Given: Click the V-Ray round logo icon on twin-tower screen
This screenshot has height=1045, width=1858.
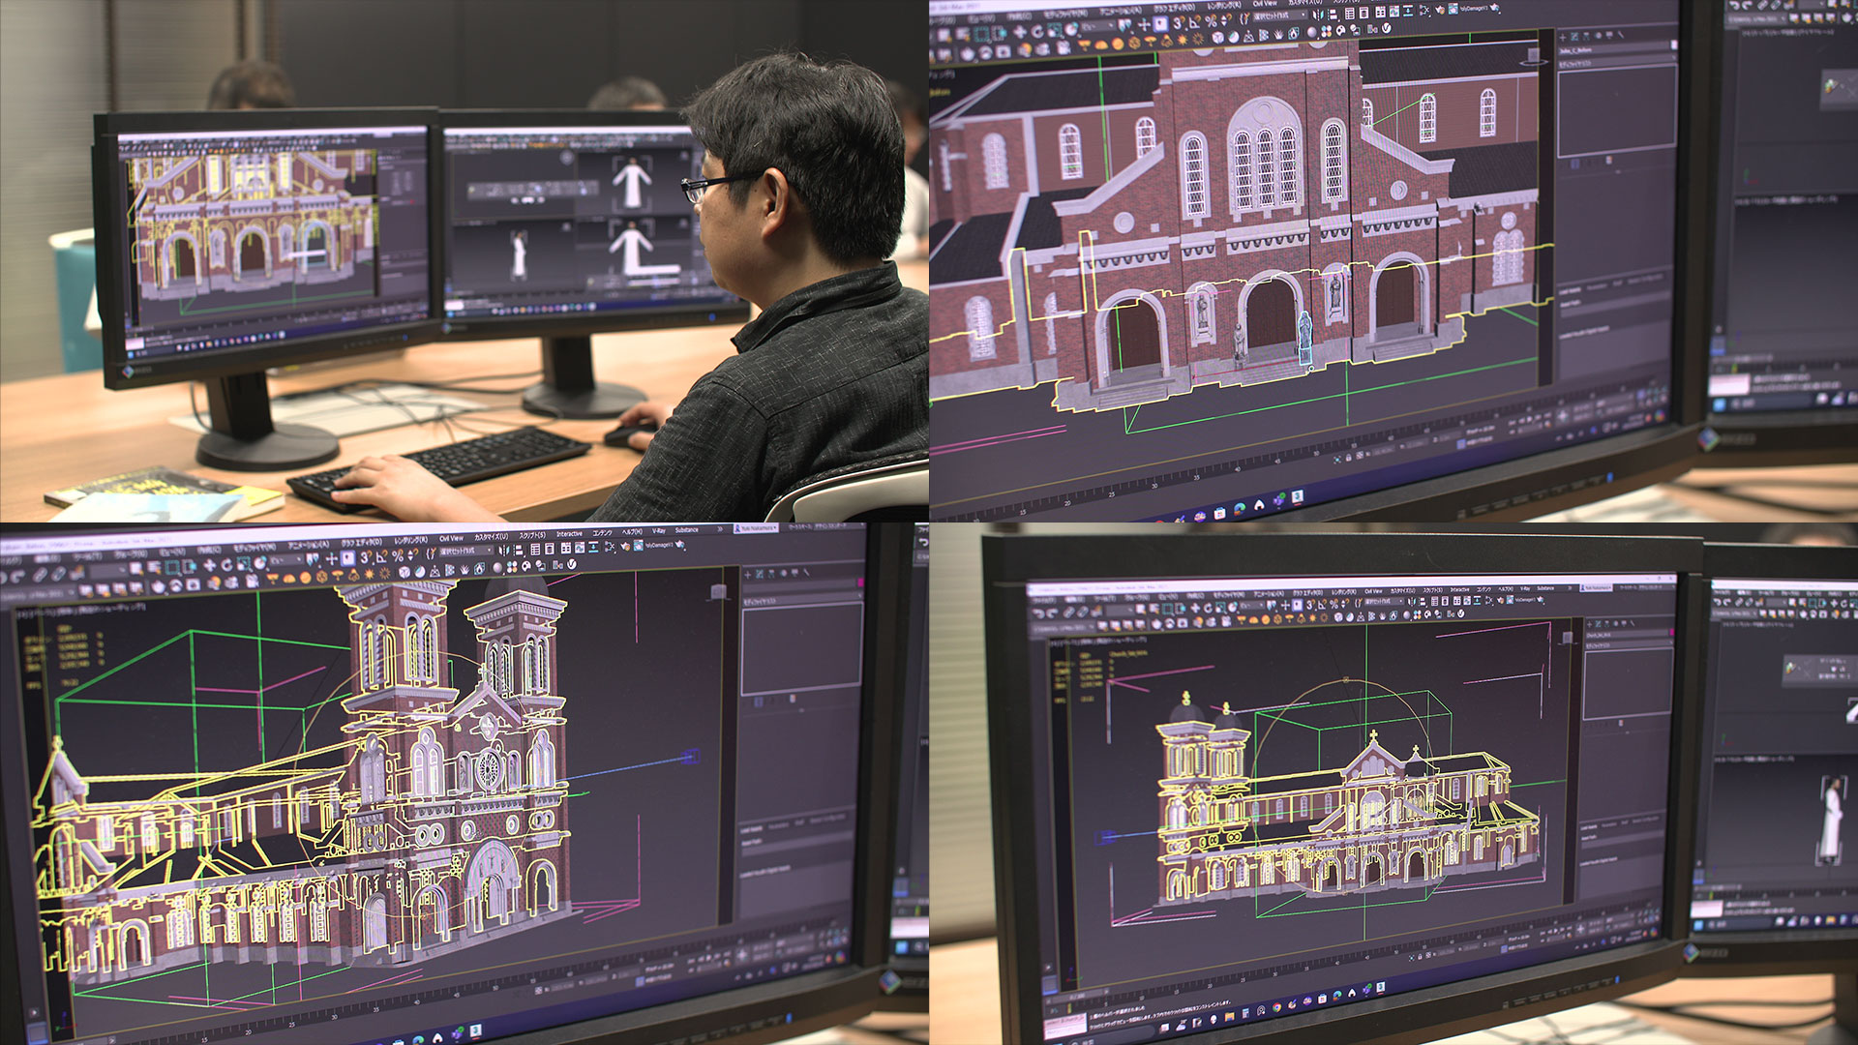Looking at the screenshot, I should [571, 565].
